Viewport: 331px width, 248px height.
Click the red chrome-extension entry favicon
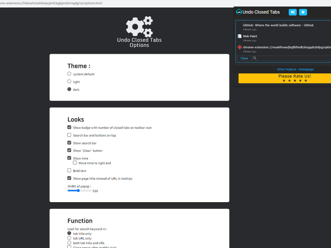[x=240, y=47]
